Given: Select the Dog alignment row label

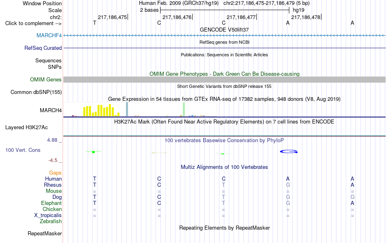Looking at the screenshot, I should [57, 197].
